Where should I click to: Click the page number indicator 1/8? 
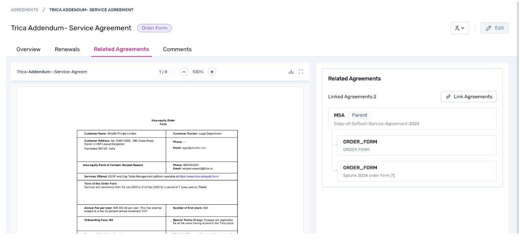(163, 71)
